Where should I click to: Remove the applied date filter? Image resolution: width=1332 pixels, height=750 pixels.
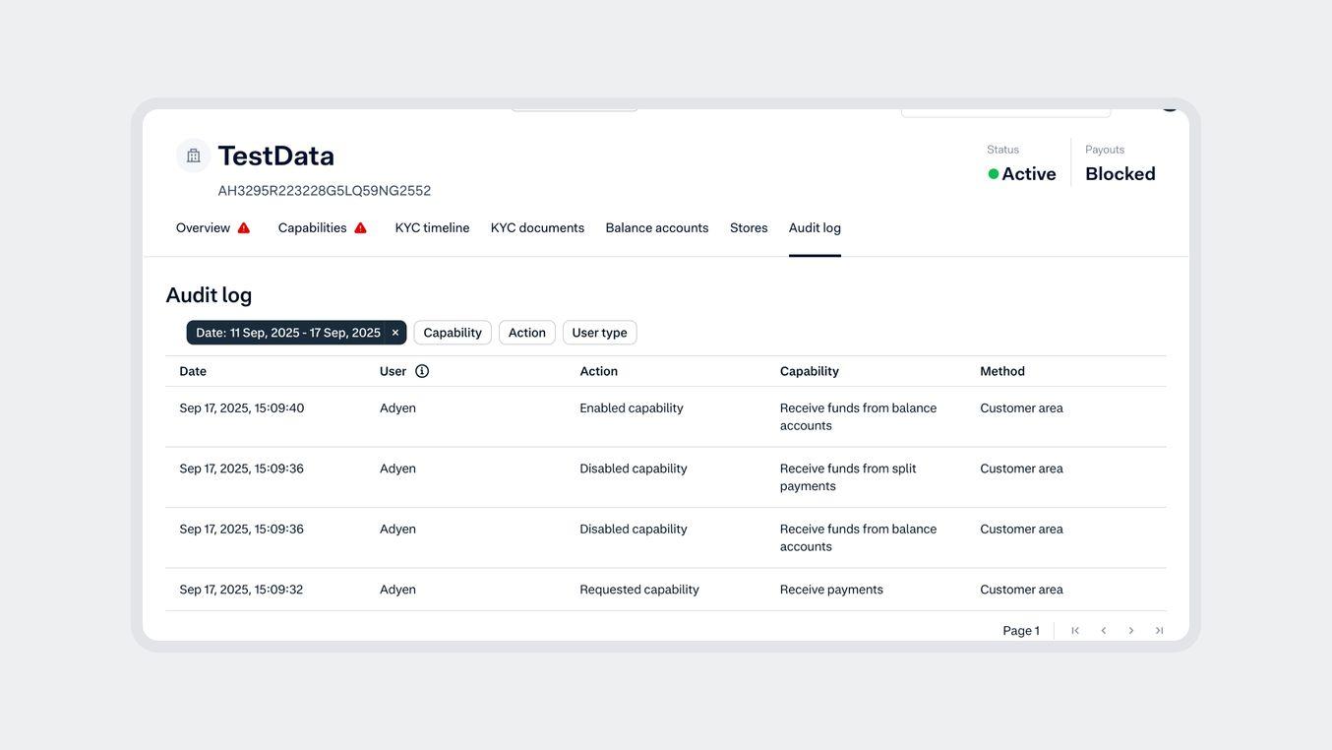(393, 331)
